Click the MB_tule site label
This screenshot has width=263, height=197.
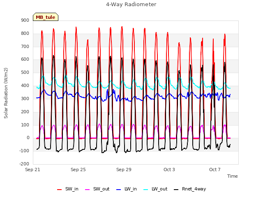(46, 17)
